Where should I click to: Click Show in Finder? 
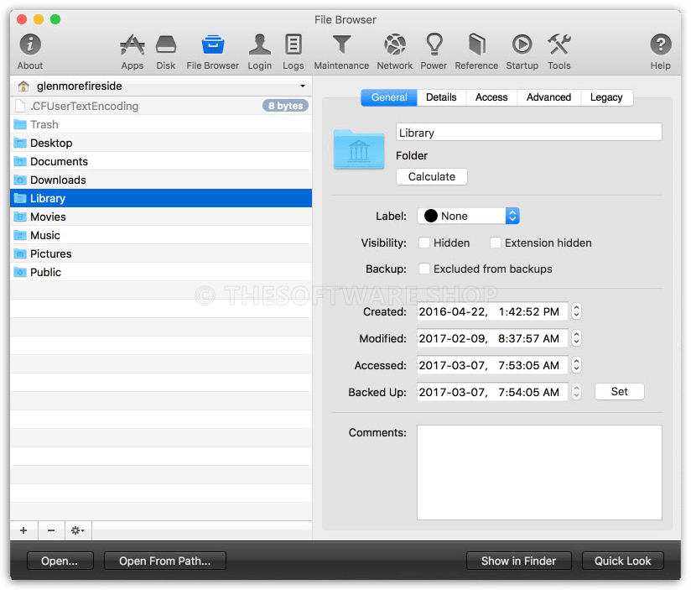518,561
